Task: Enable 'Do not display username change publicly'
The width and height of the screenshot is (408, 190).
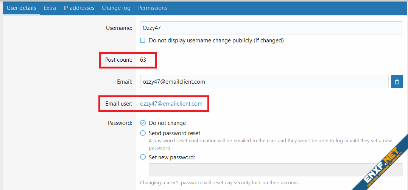Action: [x=143, y=40]
